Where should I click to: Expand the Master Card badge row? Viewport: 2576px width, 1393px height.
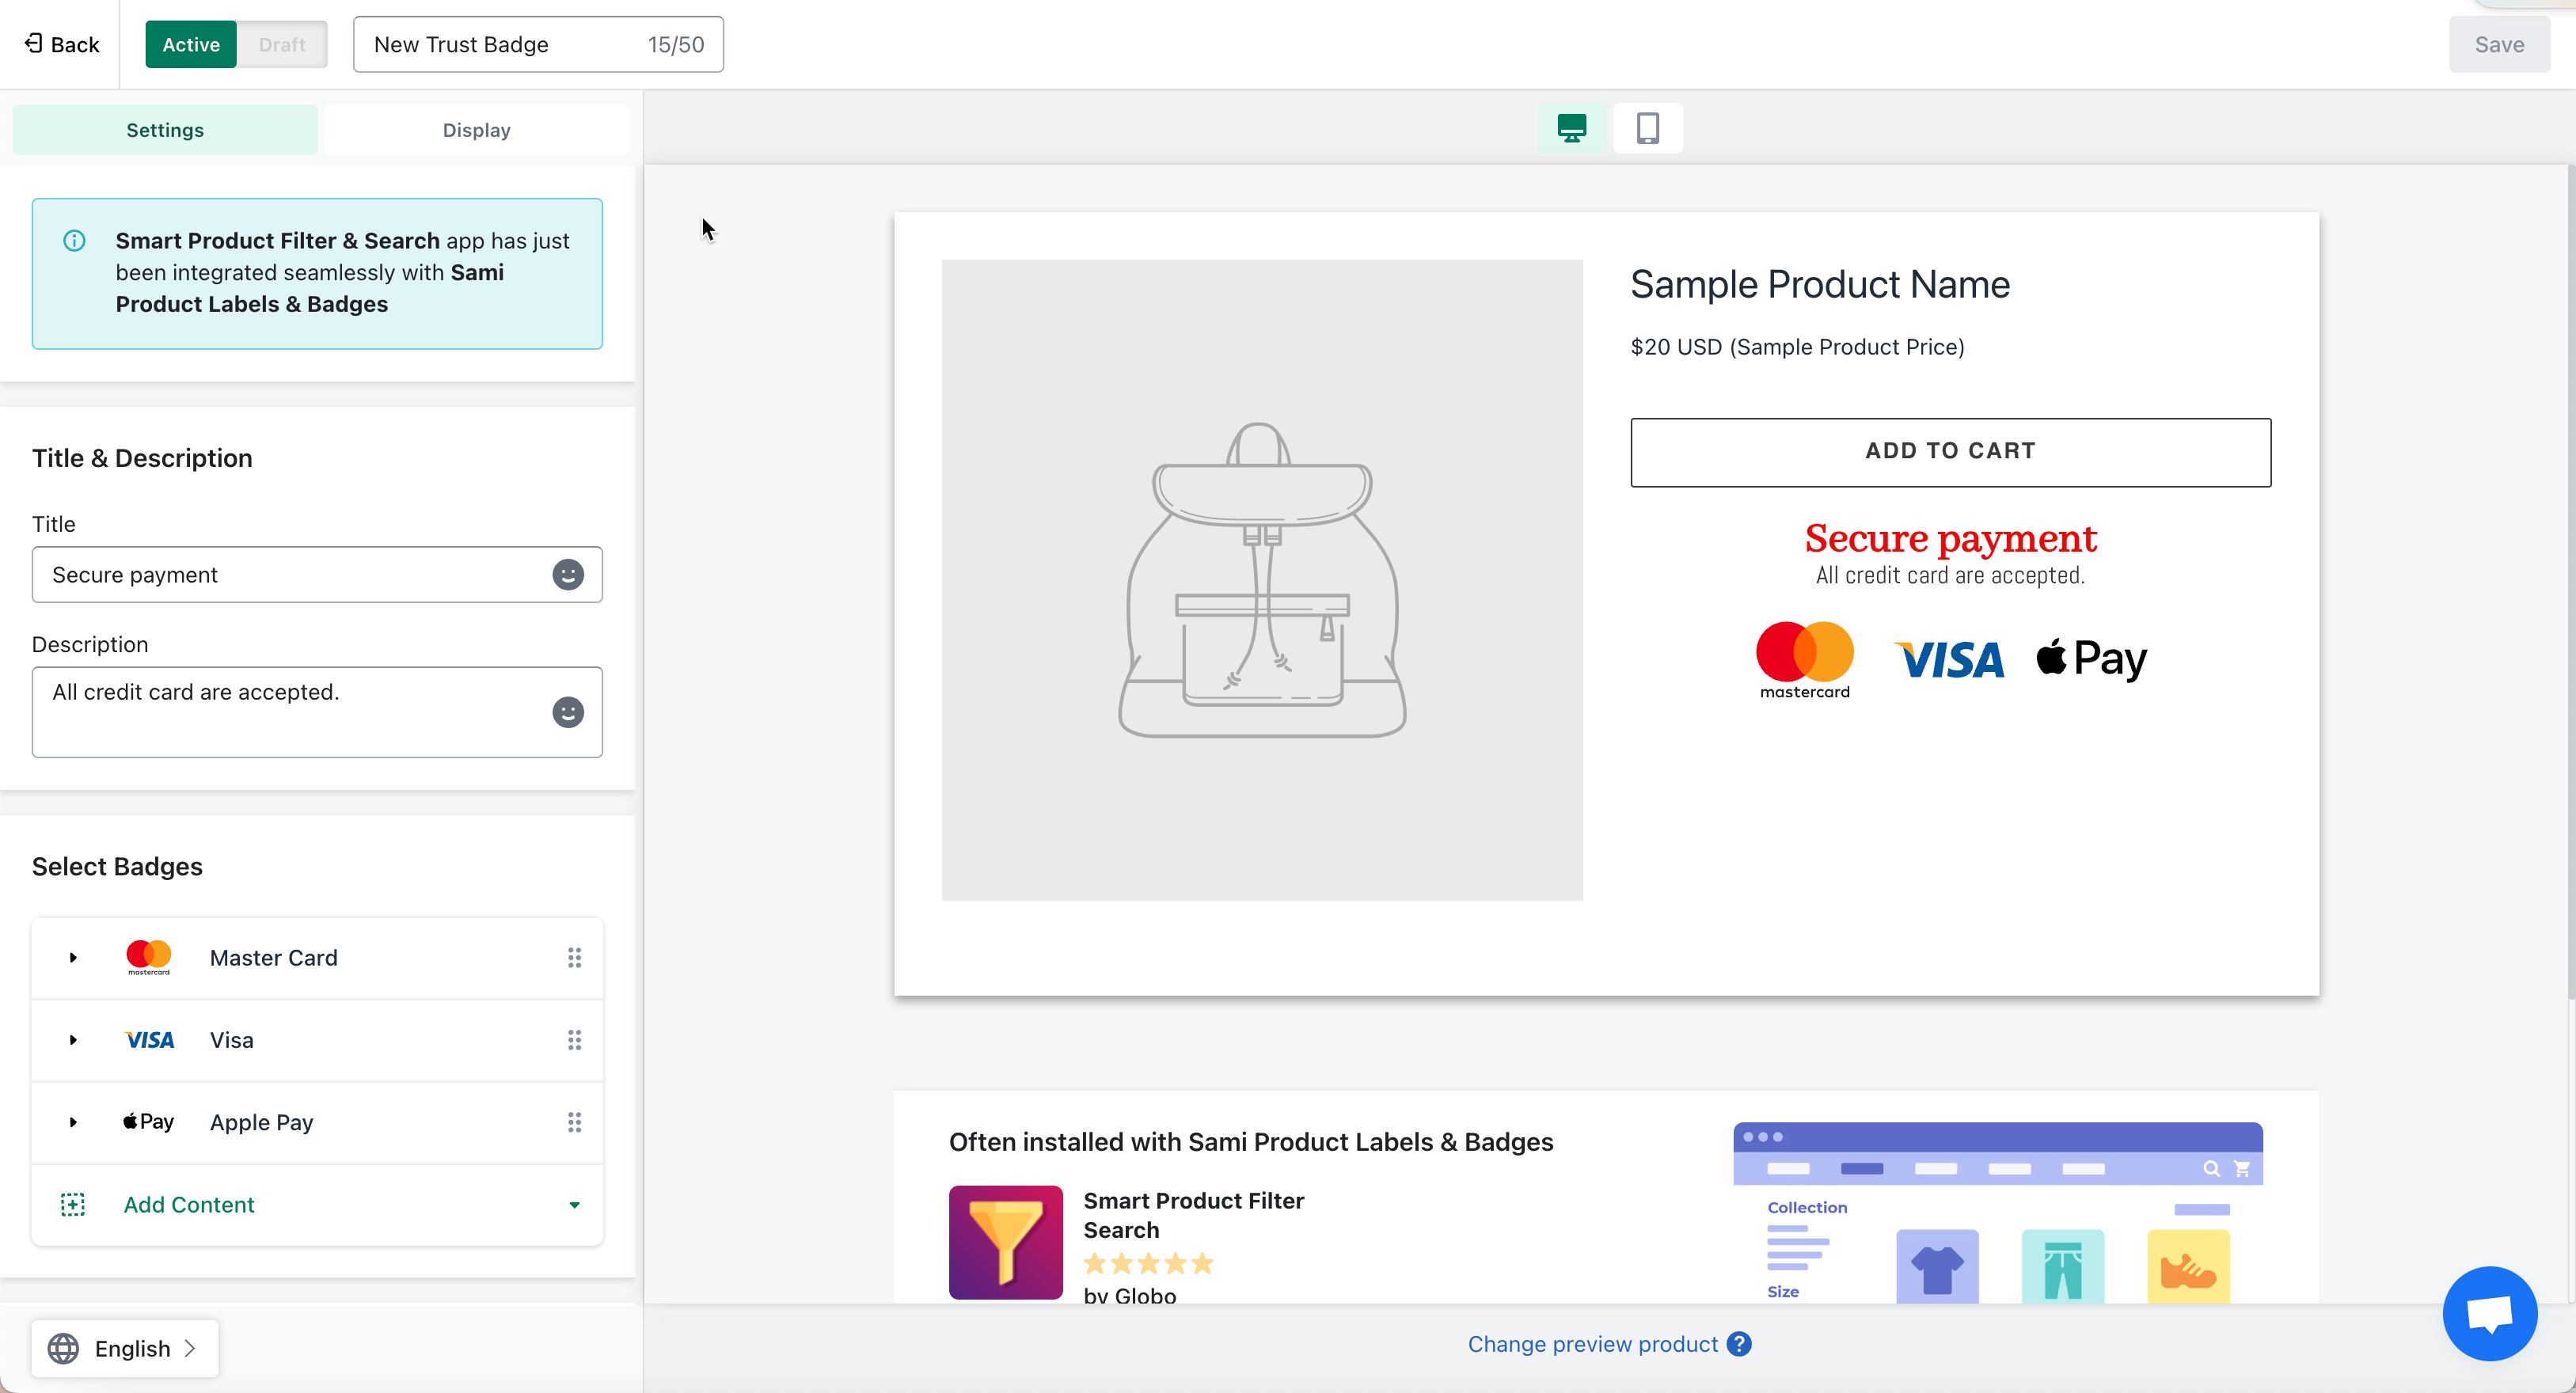(x=73, y=957)
